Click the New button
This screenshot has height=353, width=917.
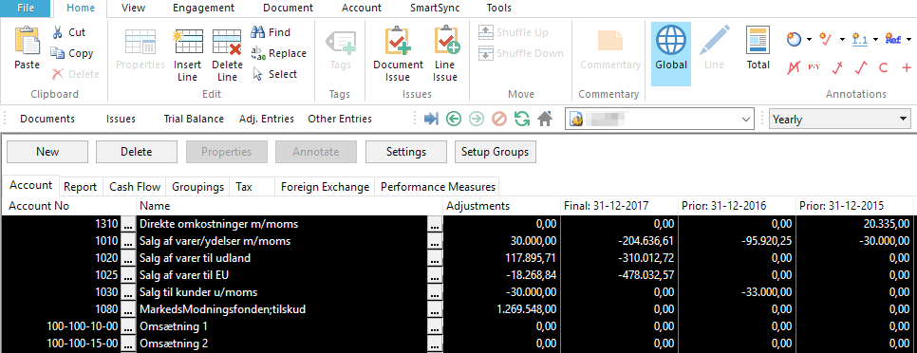pyautogui.click(x=47, y=152)
